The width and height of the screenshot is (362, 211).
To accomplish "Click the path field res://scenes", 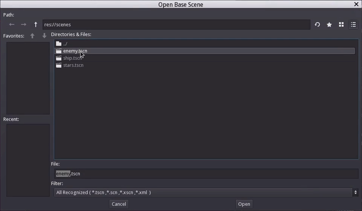I will [176, 24].
